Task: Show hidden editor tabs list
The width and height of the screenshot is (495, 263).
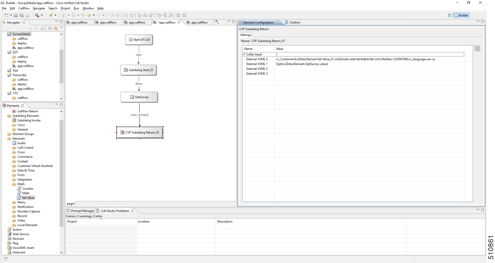Action: click(x=217, y=22)
